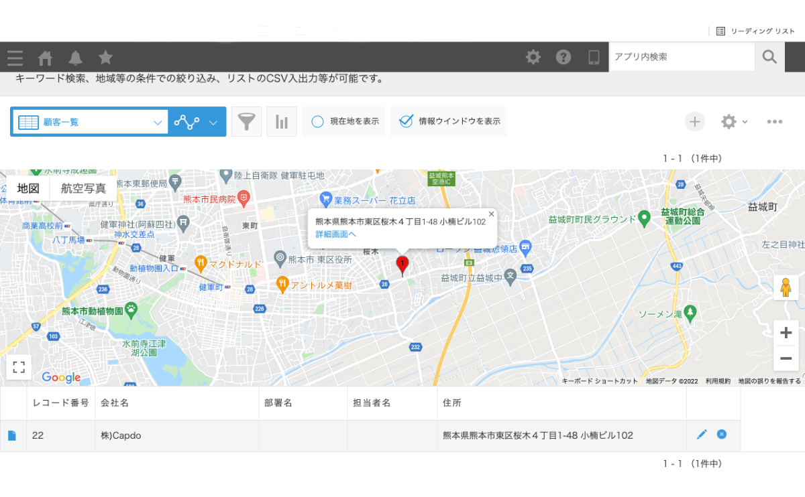The height and width of the screenshot is (497, 805).
Task: Sort by レコード番号 column header
Action: click(61, 403)
